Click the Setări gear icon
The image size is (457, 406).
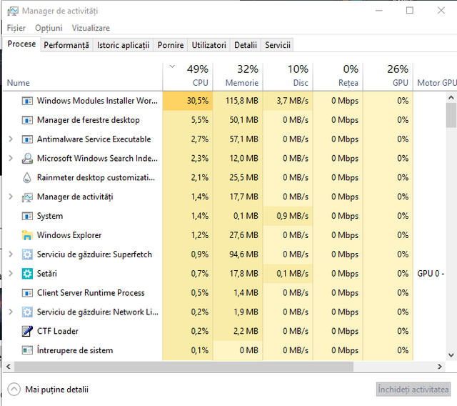(27, 274)
